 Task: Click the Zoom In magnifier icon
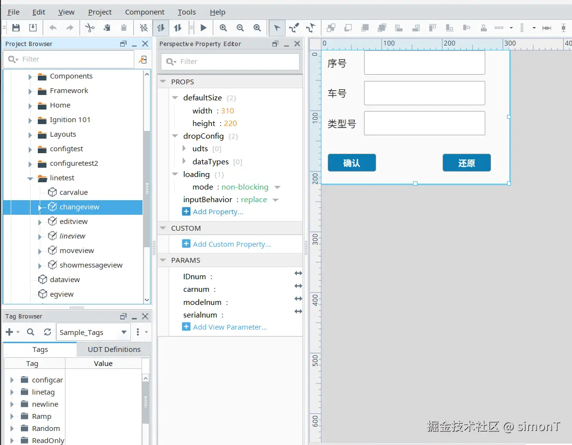point(223,28)
